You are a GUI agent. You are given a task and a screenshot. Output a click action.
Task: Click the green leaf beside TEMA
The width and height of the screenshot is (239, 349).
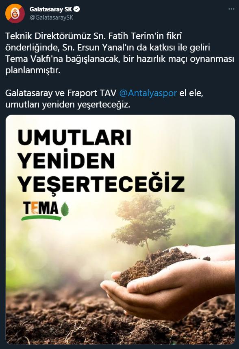65,209
